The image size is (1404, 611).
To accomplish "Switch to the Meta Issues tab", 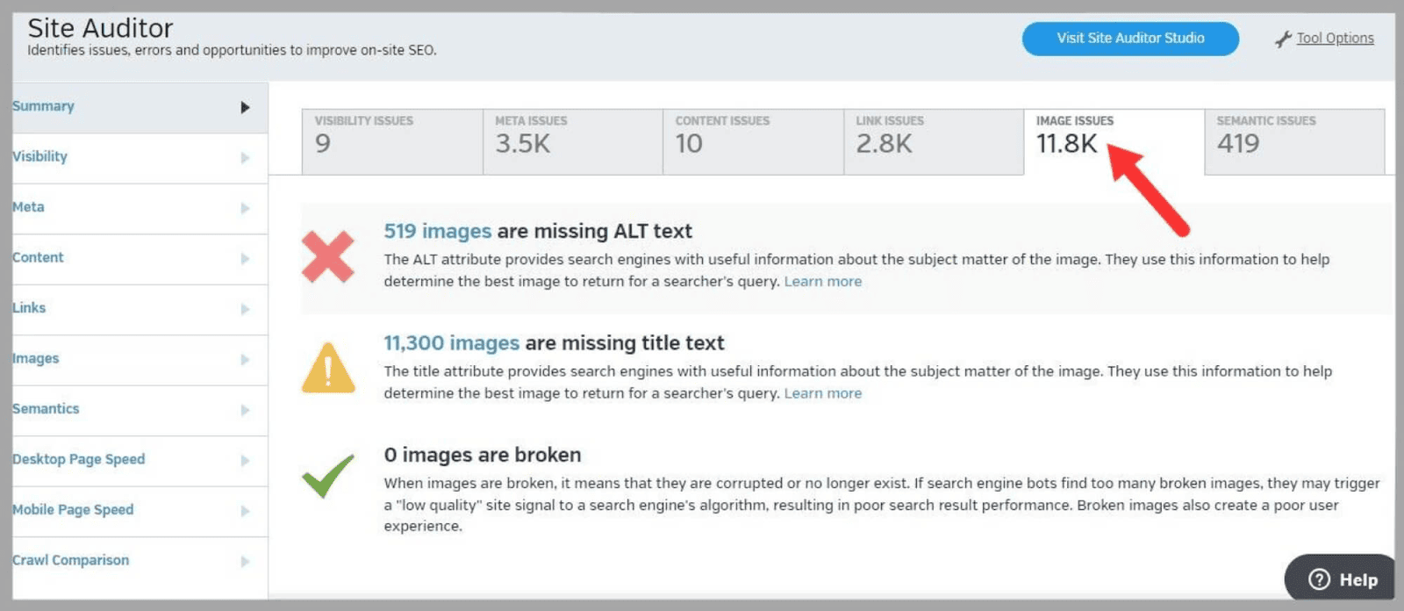I will click(x=572, y=140).
